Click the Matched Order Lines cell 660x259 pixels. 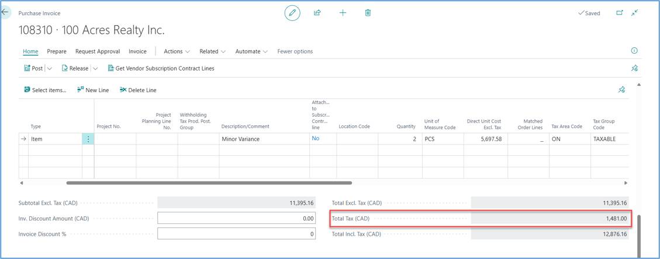pos(528,139)
